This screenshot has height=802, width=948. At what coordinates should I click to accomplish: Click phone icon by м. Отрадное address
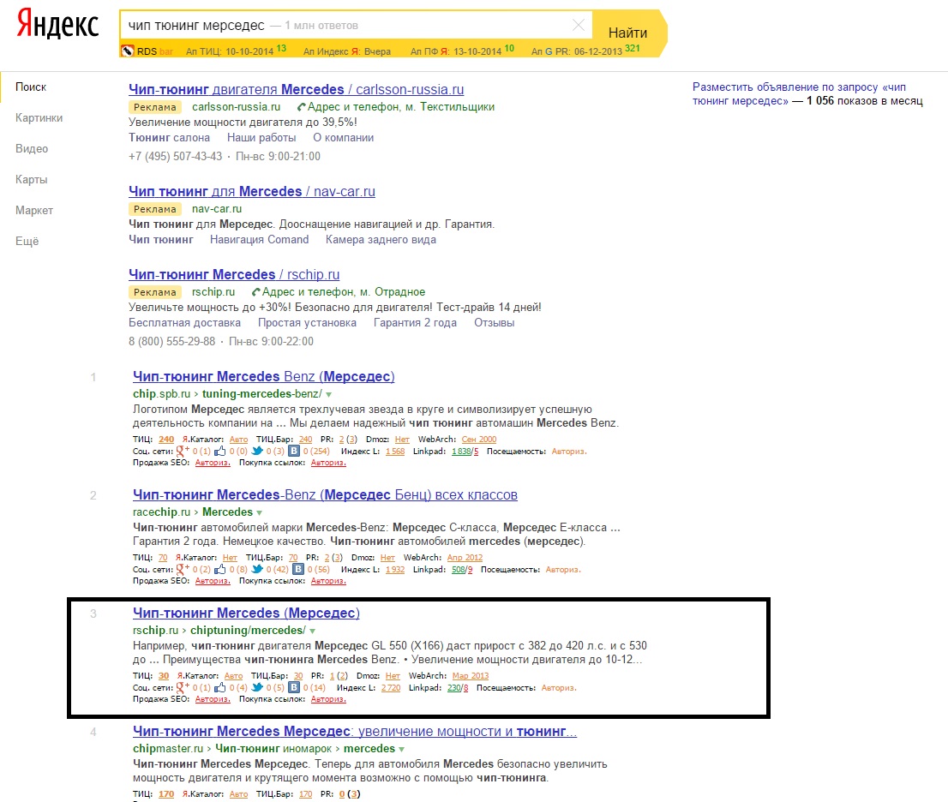point(255,292)
